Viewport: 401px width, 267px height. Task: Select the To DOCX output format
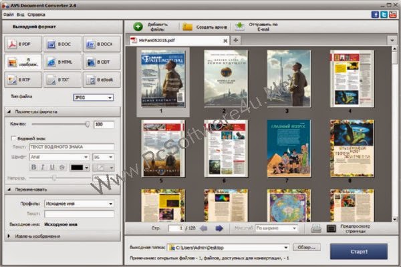tap(102, 44)
